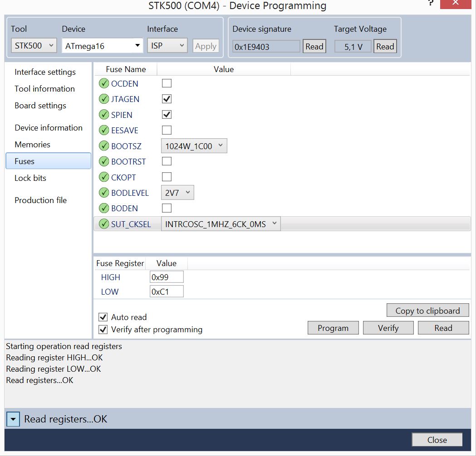The height and width of the screenshot is (456, 476).
Task: Click the Fuse Name column header
Action: click(126, 69)
